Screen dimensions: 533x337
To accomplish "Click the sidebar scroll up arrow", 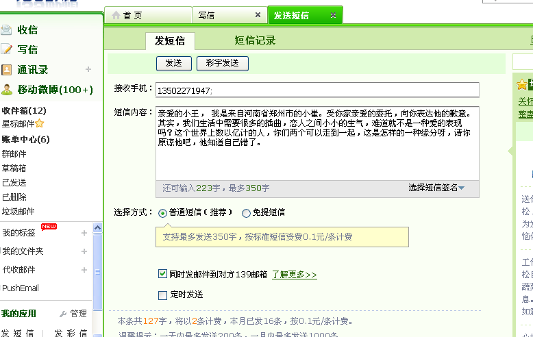I will pyautogui.click(x=97, y=227).
